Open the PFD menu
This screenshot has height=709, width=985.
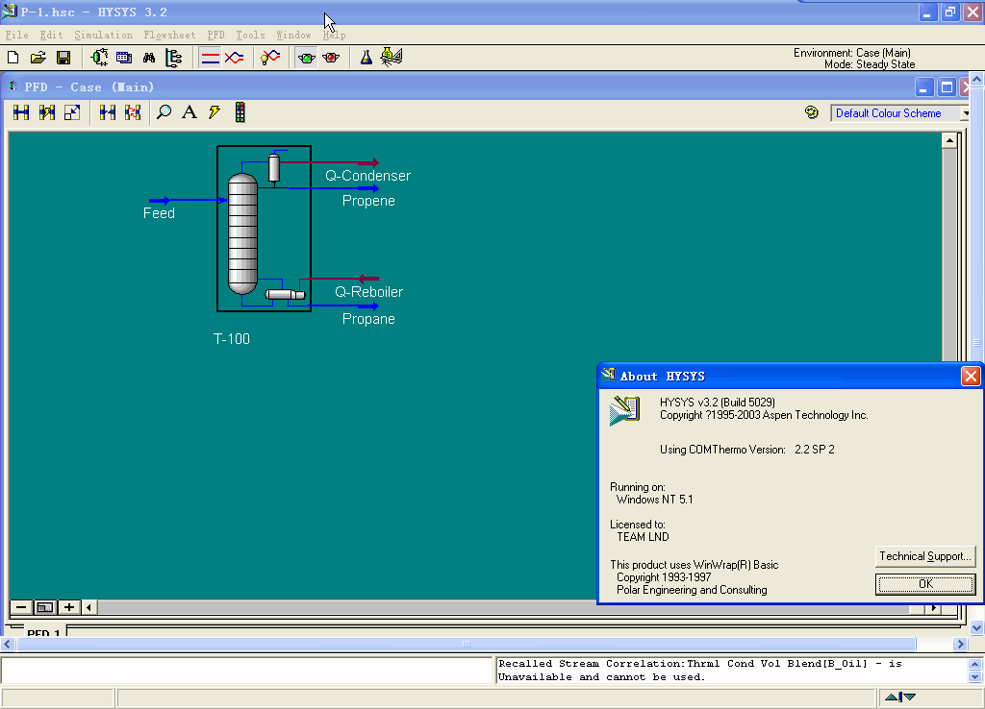tap(216, 36)
